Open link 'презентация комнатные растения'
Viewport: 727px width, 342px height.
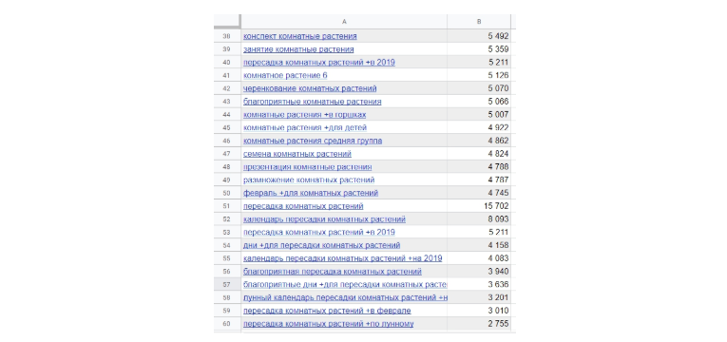click(307, 167)
